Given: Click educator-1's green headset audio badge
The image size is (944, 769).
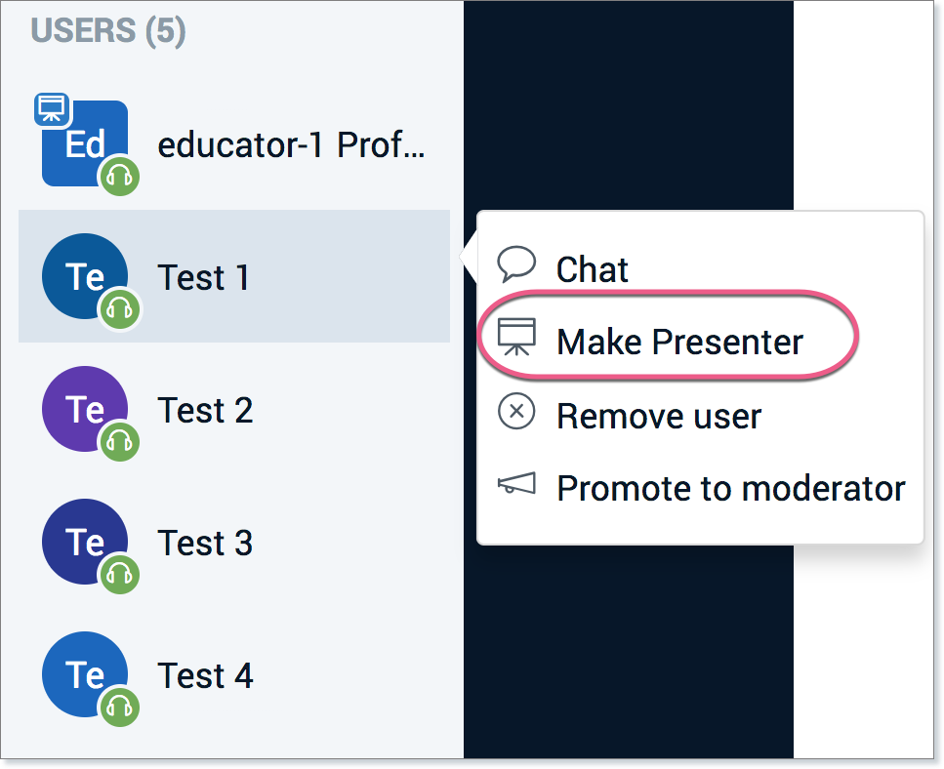Looking at the screenshot, I should click(x=120, y=177).
